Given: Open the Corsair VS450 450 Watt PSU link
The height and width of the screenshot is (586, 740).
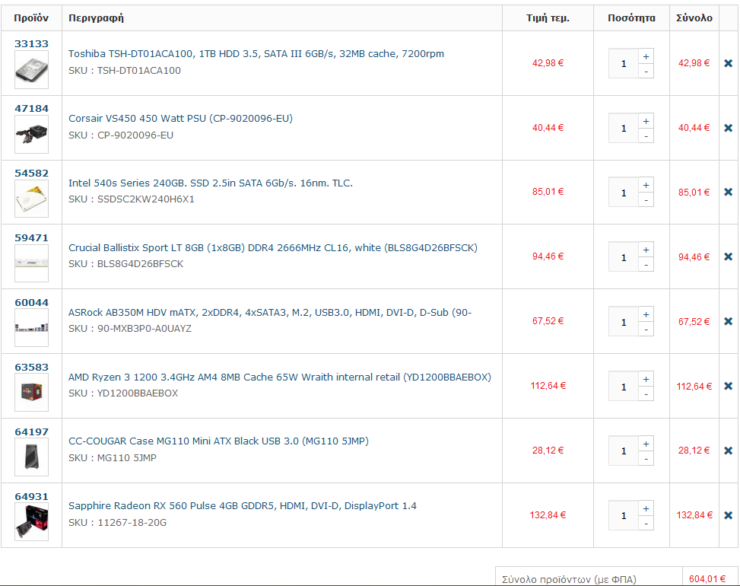Looking at the screenshot, I should click(181, 119).
